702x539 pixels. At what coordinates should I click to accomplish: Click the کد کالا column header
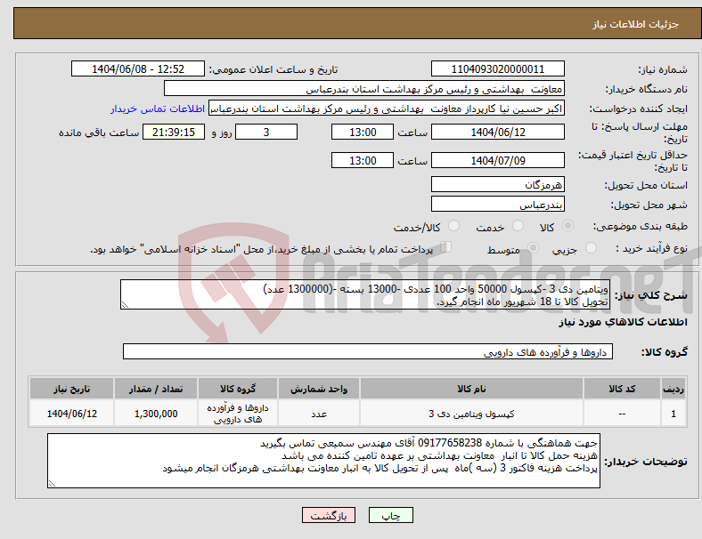(622, 389)
